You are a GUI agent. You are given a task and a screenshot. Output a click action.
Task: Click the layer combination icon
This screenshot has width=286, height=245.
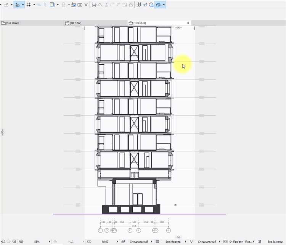pyautogui.click(x=123, y=242)
